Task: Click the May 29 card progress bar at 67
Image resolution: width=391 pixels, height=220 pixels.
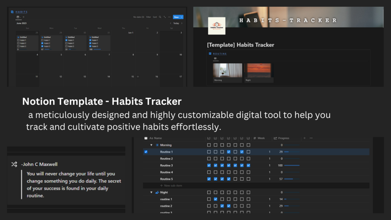Action: (47, 49)
